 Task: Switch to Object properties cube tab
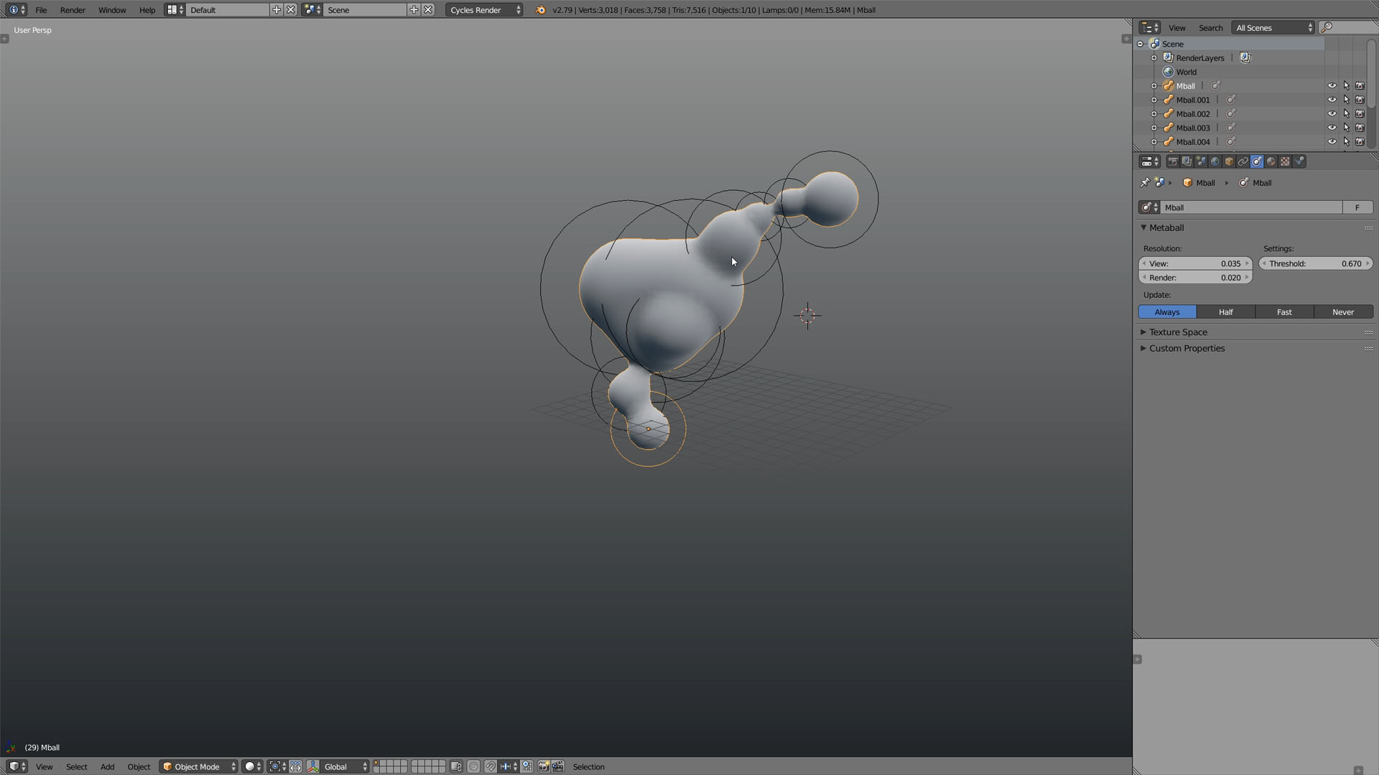point(1229,161)
